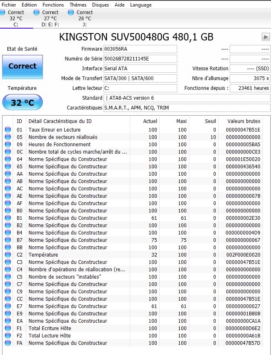Click status orb for Nombre de secteurs réalloués
This screenshot has height=355, width=271.
(8, 137)
